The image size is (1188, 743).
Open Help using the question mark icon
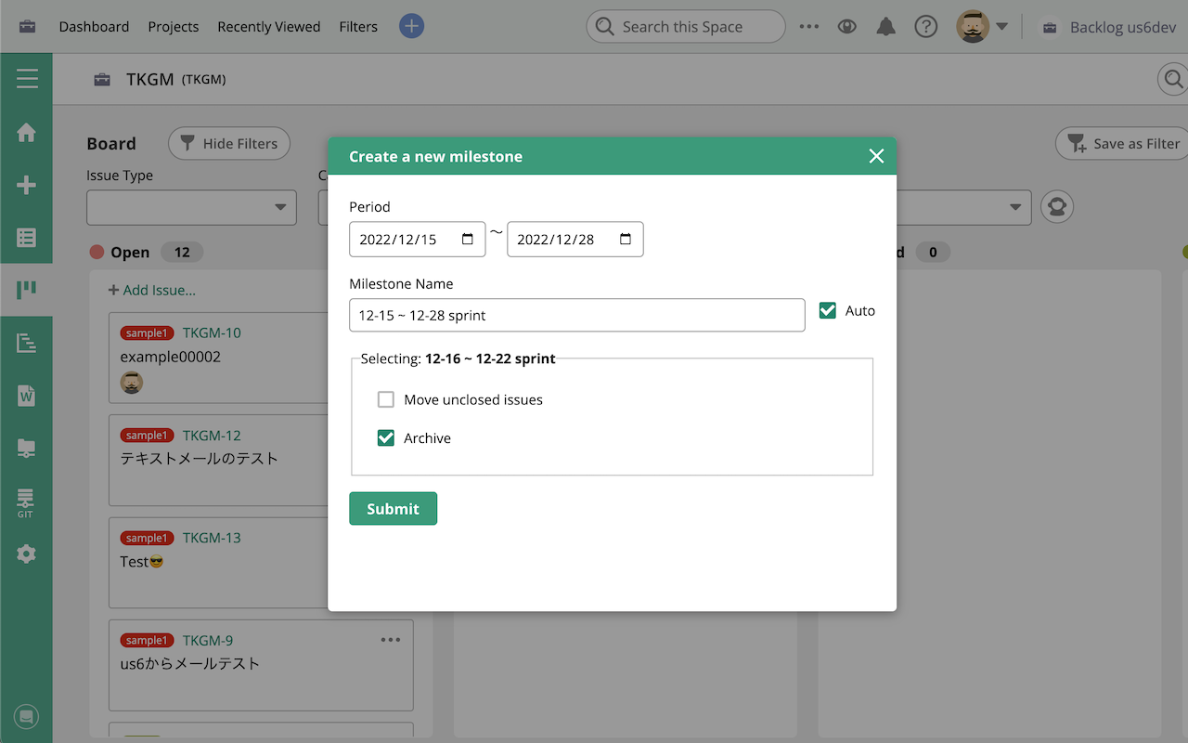coord(926,26)
